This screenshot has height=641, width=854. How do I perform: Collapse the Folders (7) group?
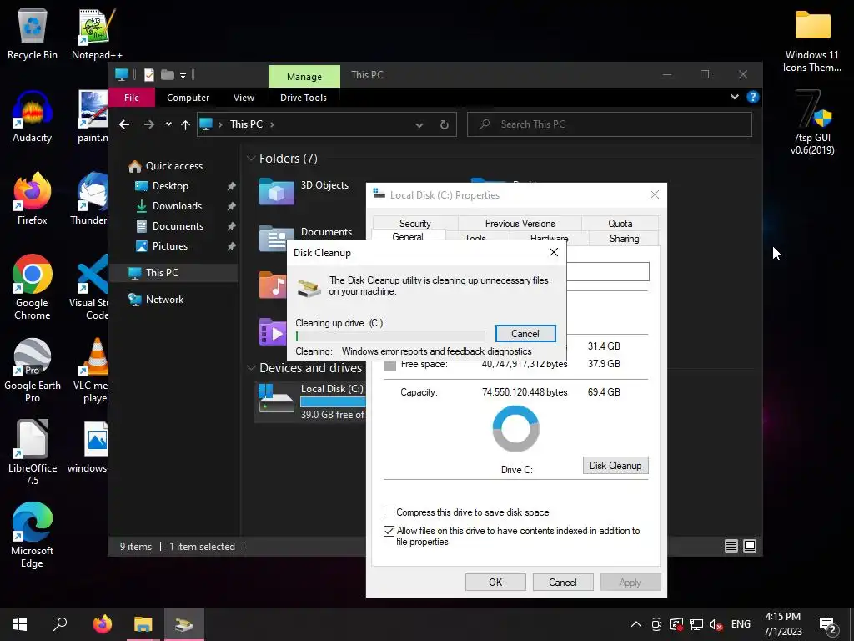(251, 159)
